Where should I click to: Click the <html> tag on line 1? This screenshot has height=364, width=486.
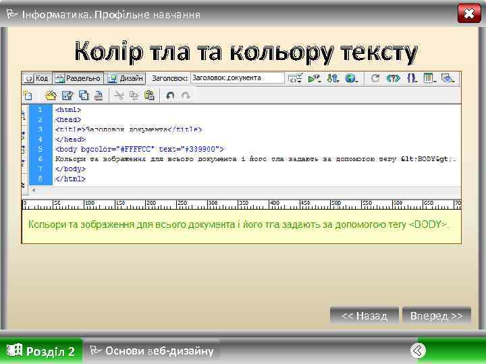[68, 110]
